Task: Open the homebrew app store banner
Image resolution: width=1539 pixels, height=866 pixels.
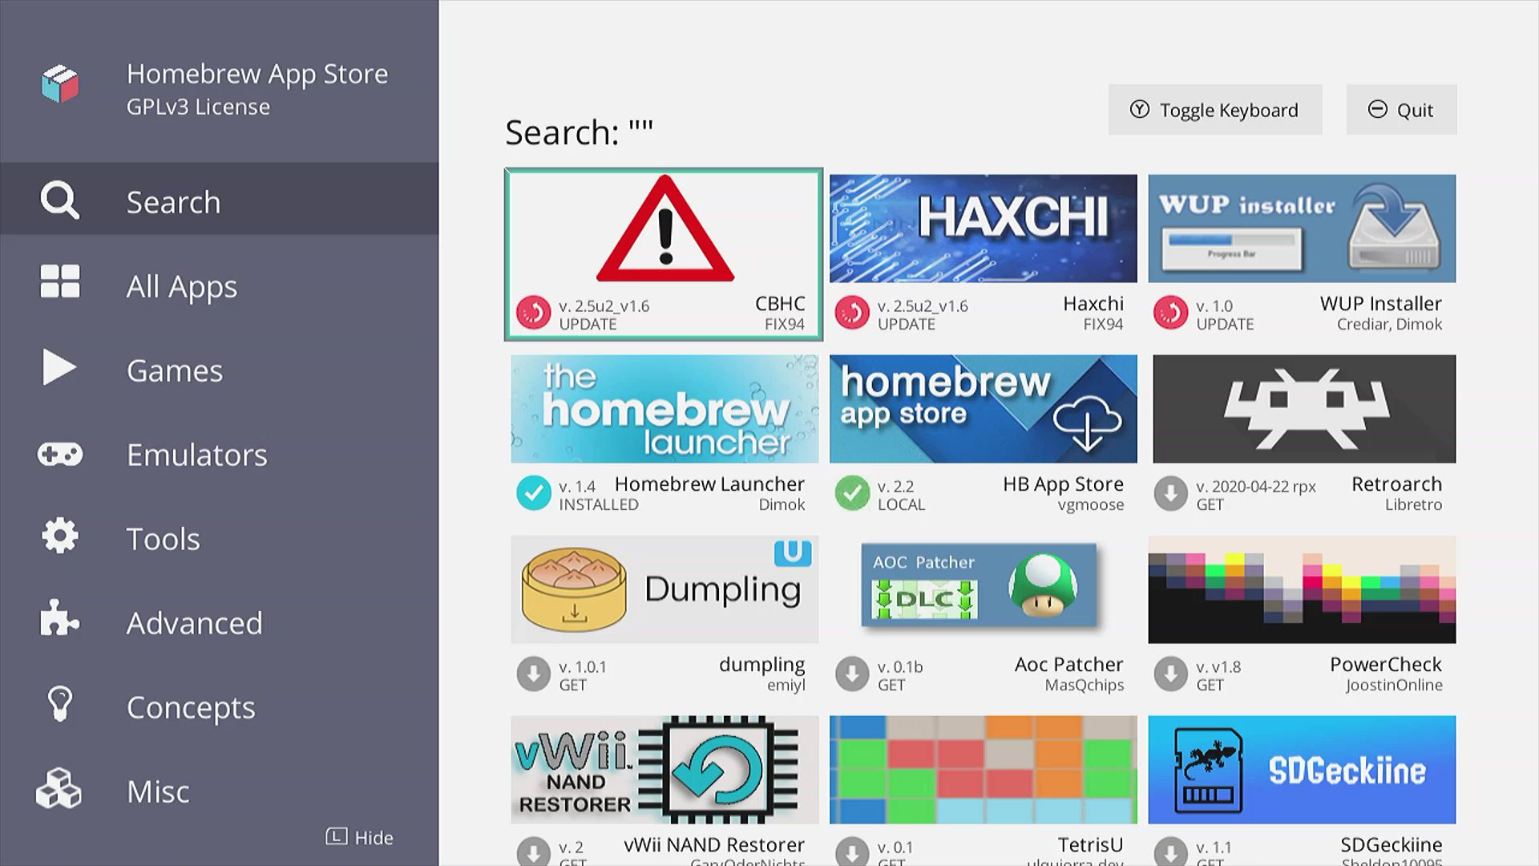Action: pyautogui.click(x=984, y=409)
